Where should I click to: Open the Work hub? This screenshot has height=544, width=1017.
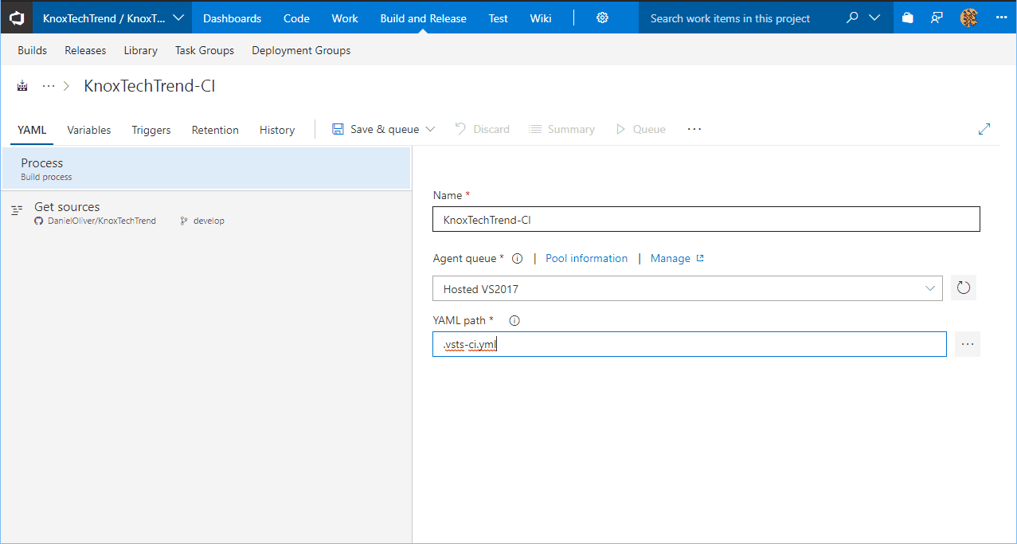345,18
